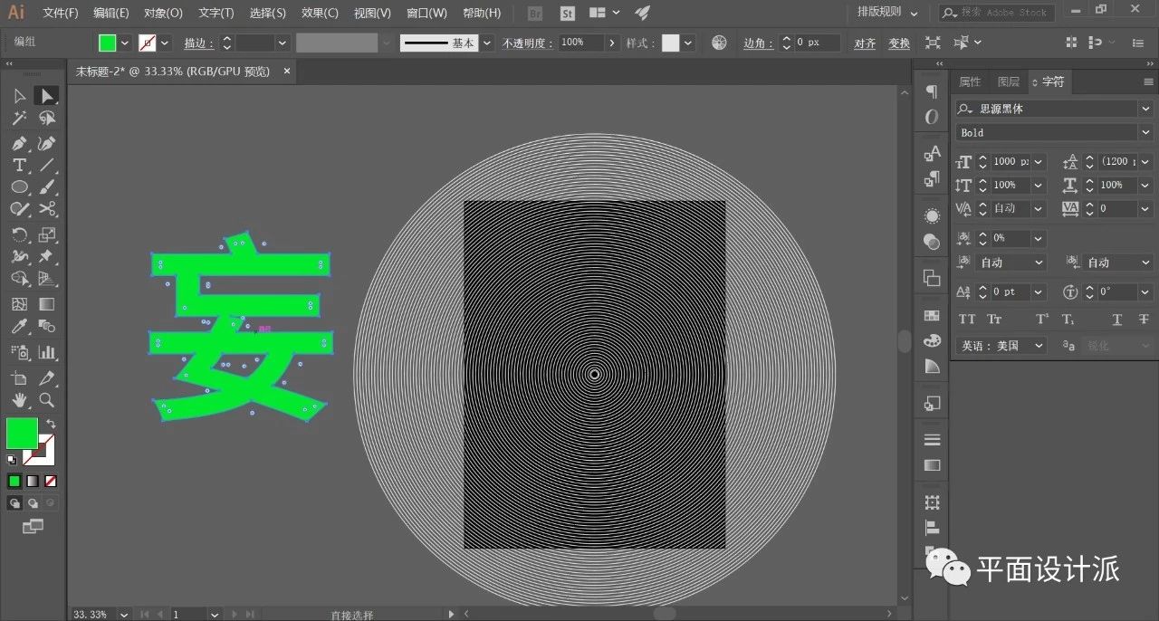
Task: Select the Perspective Grid tool
Action: point(47,279)
